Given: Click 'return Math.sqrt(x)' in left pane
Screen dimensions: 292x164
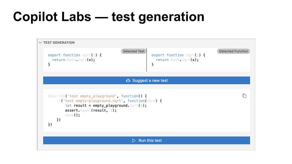Looking at the screenshot, I should [x=73, y=60].
